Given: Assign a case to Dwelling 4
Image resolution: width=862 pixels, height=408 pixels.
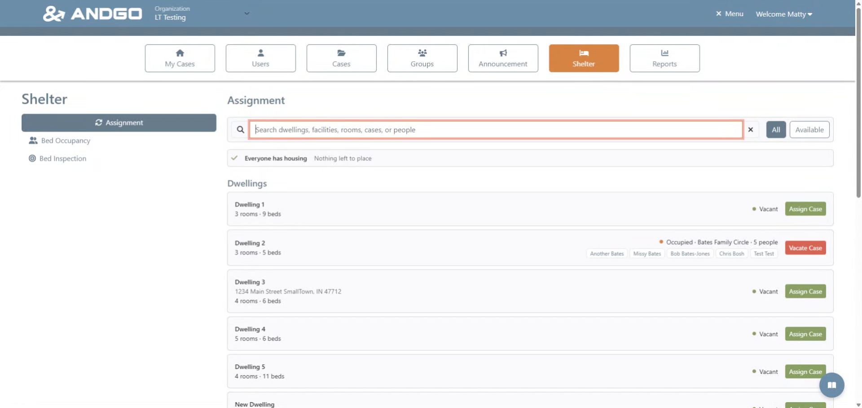Looking at the screenshot, I should (805, 334).
